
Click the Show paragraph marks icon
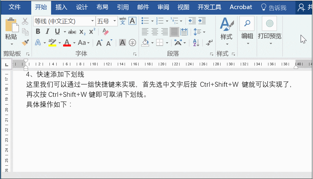click(x=209, y=43)
